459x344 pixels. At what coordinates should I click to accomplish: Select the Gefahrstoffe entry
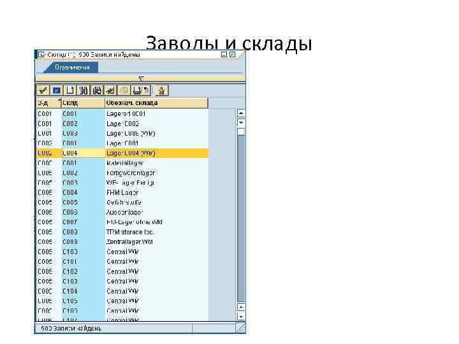[122, 203]
